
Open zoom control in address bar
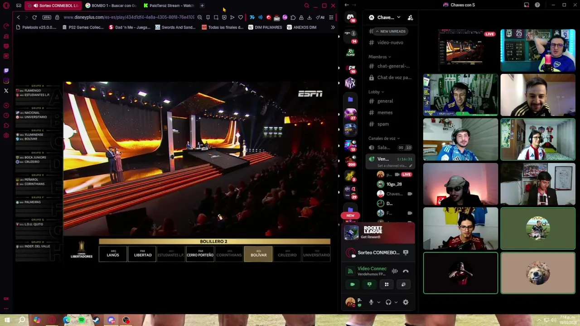[200, 17]
